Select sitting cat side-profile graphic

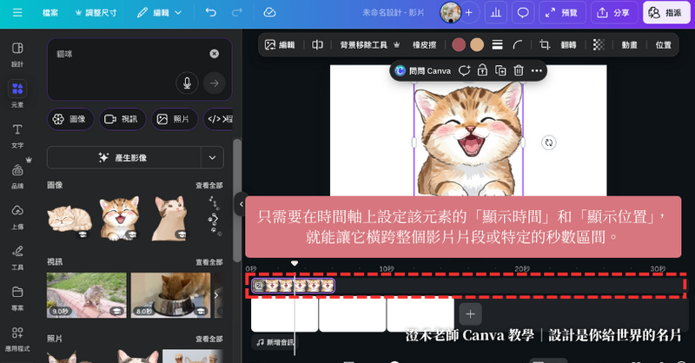point(169,218)
